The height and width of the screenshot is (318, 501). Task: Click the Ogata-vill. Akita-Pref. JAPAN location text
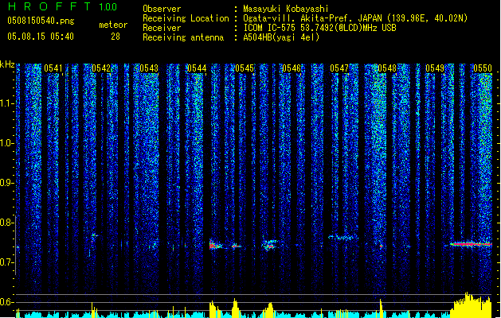tap(355, 18)
